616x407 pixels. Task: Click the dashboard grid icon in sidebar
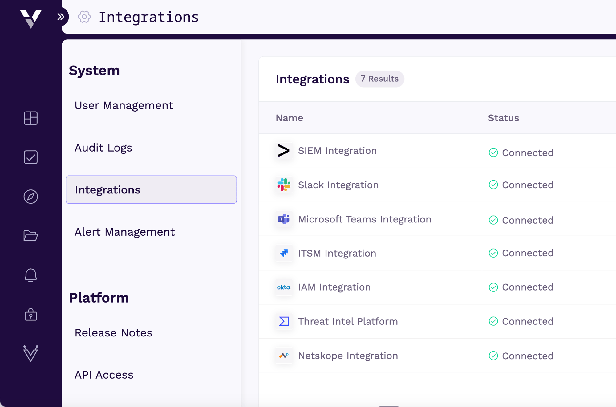pyautogui.click(x=31, y=118)
